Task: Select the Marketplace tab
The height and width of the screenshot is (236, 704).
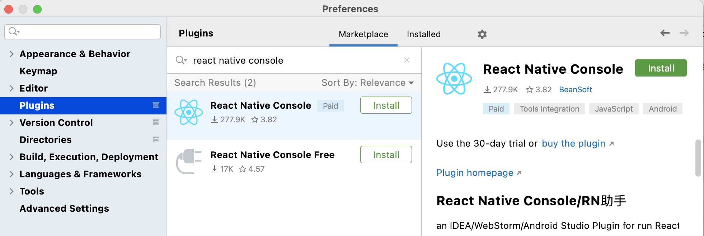Action: [363, 34]
